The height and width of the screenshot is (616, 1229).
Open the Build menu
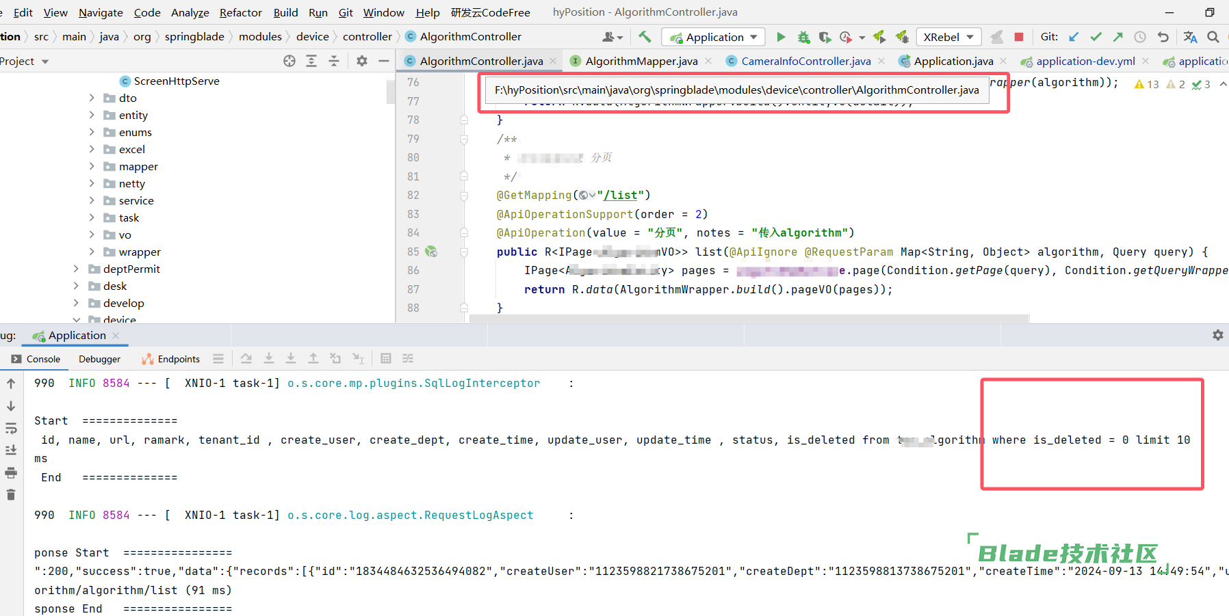(x=285, y=12)
